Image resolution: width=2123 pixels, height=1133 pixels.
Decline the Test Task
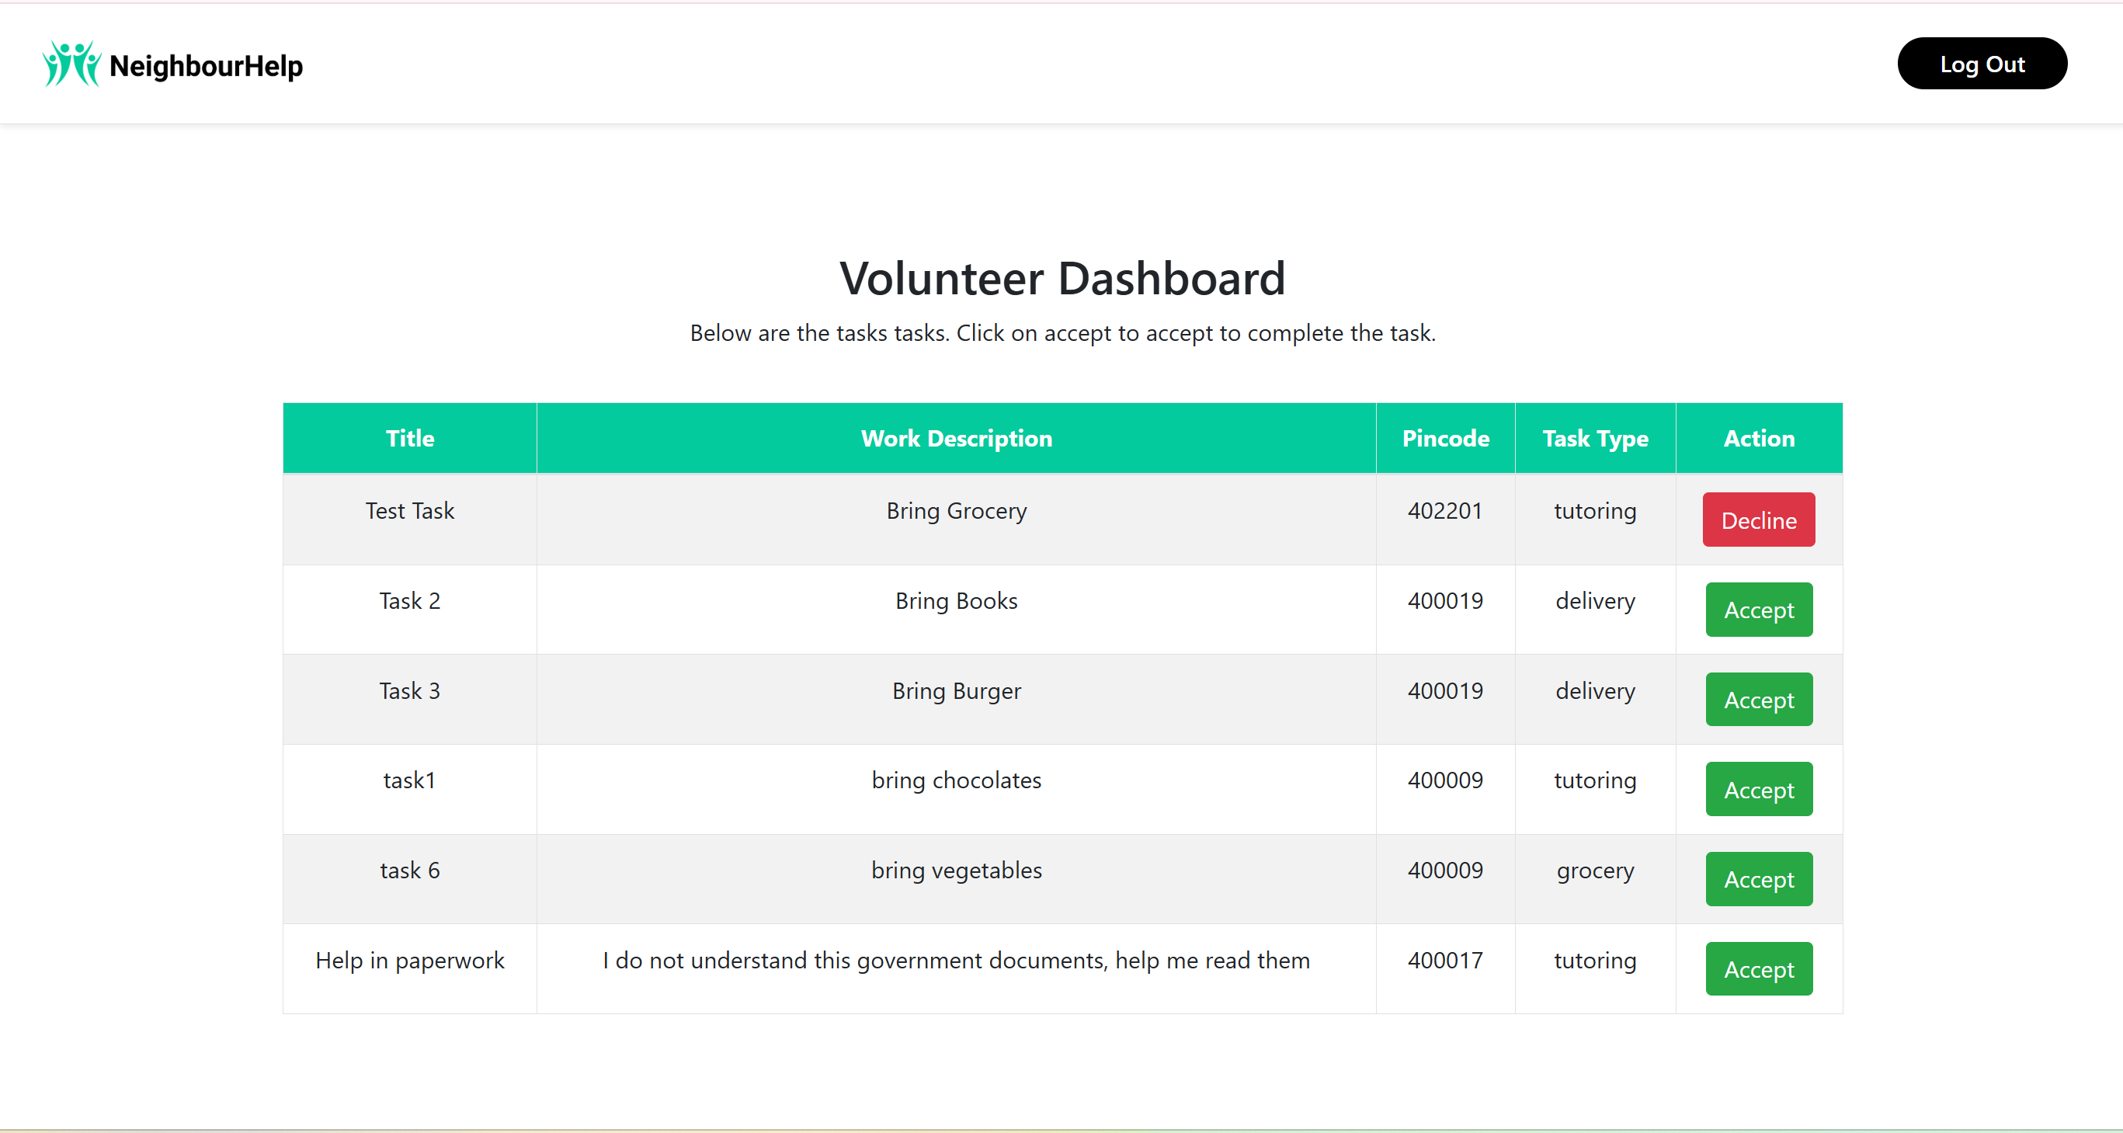pos(1758,520)
